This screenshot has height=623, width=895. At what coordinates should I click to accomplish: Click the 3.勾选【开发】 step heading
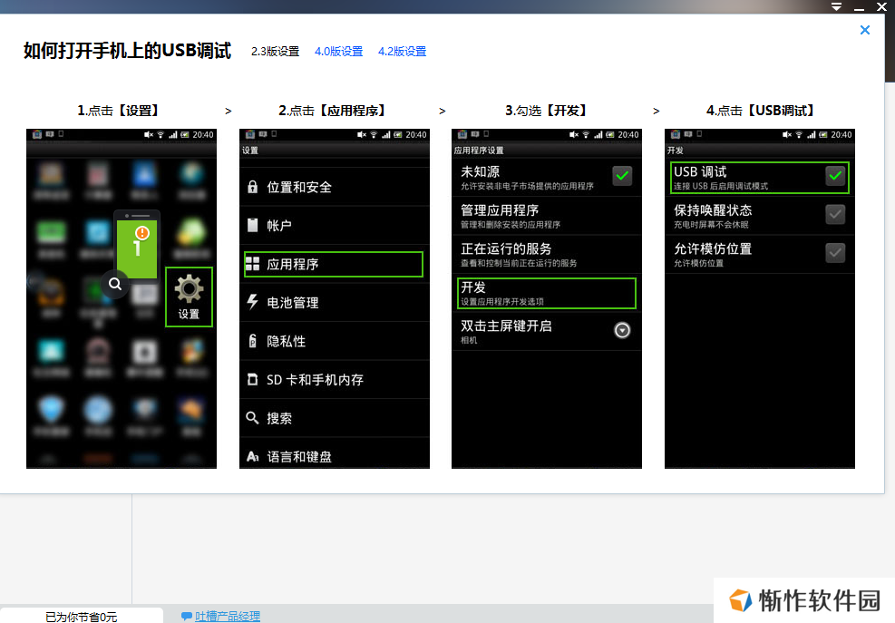(546, 111)
